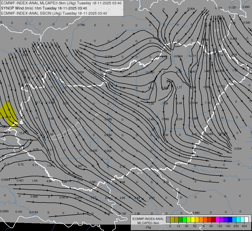Click the title line 'ECMWF-INDEX-ANAL SBCIN (J/kg)'
The image size is (252, 231).
31,13
